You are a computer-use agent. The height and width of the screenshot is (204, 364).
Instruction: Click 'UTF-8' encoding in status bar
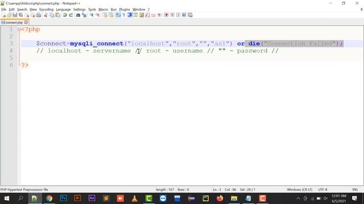pyautogui.click(x=322, y=189)
